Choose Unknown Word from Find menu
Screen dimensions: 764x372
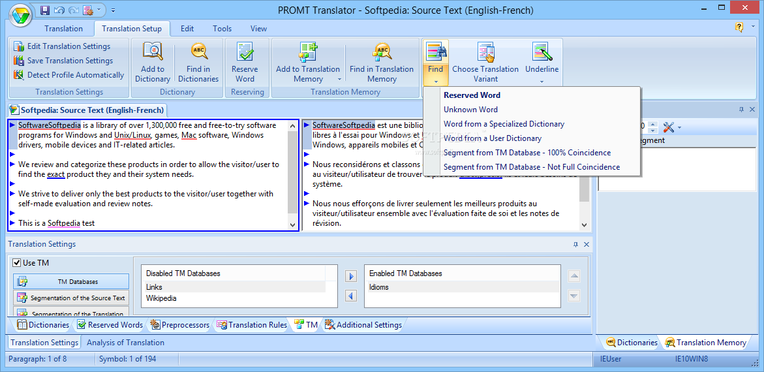click(x=531, y=110)
